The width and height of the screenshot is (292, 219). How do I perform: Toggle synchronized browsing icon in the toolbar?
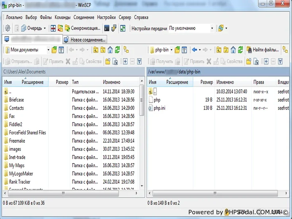pos(123,28)
